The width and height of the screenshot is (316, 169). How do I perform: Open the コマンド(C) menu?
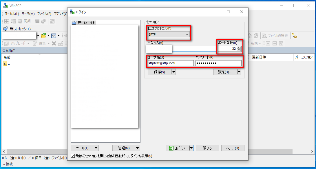[x=60, y=14]
